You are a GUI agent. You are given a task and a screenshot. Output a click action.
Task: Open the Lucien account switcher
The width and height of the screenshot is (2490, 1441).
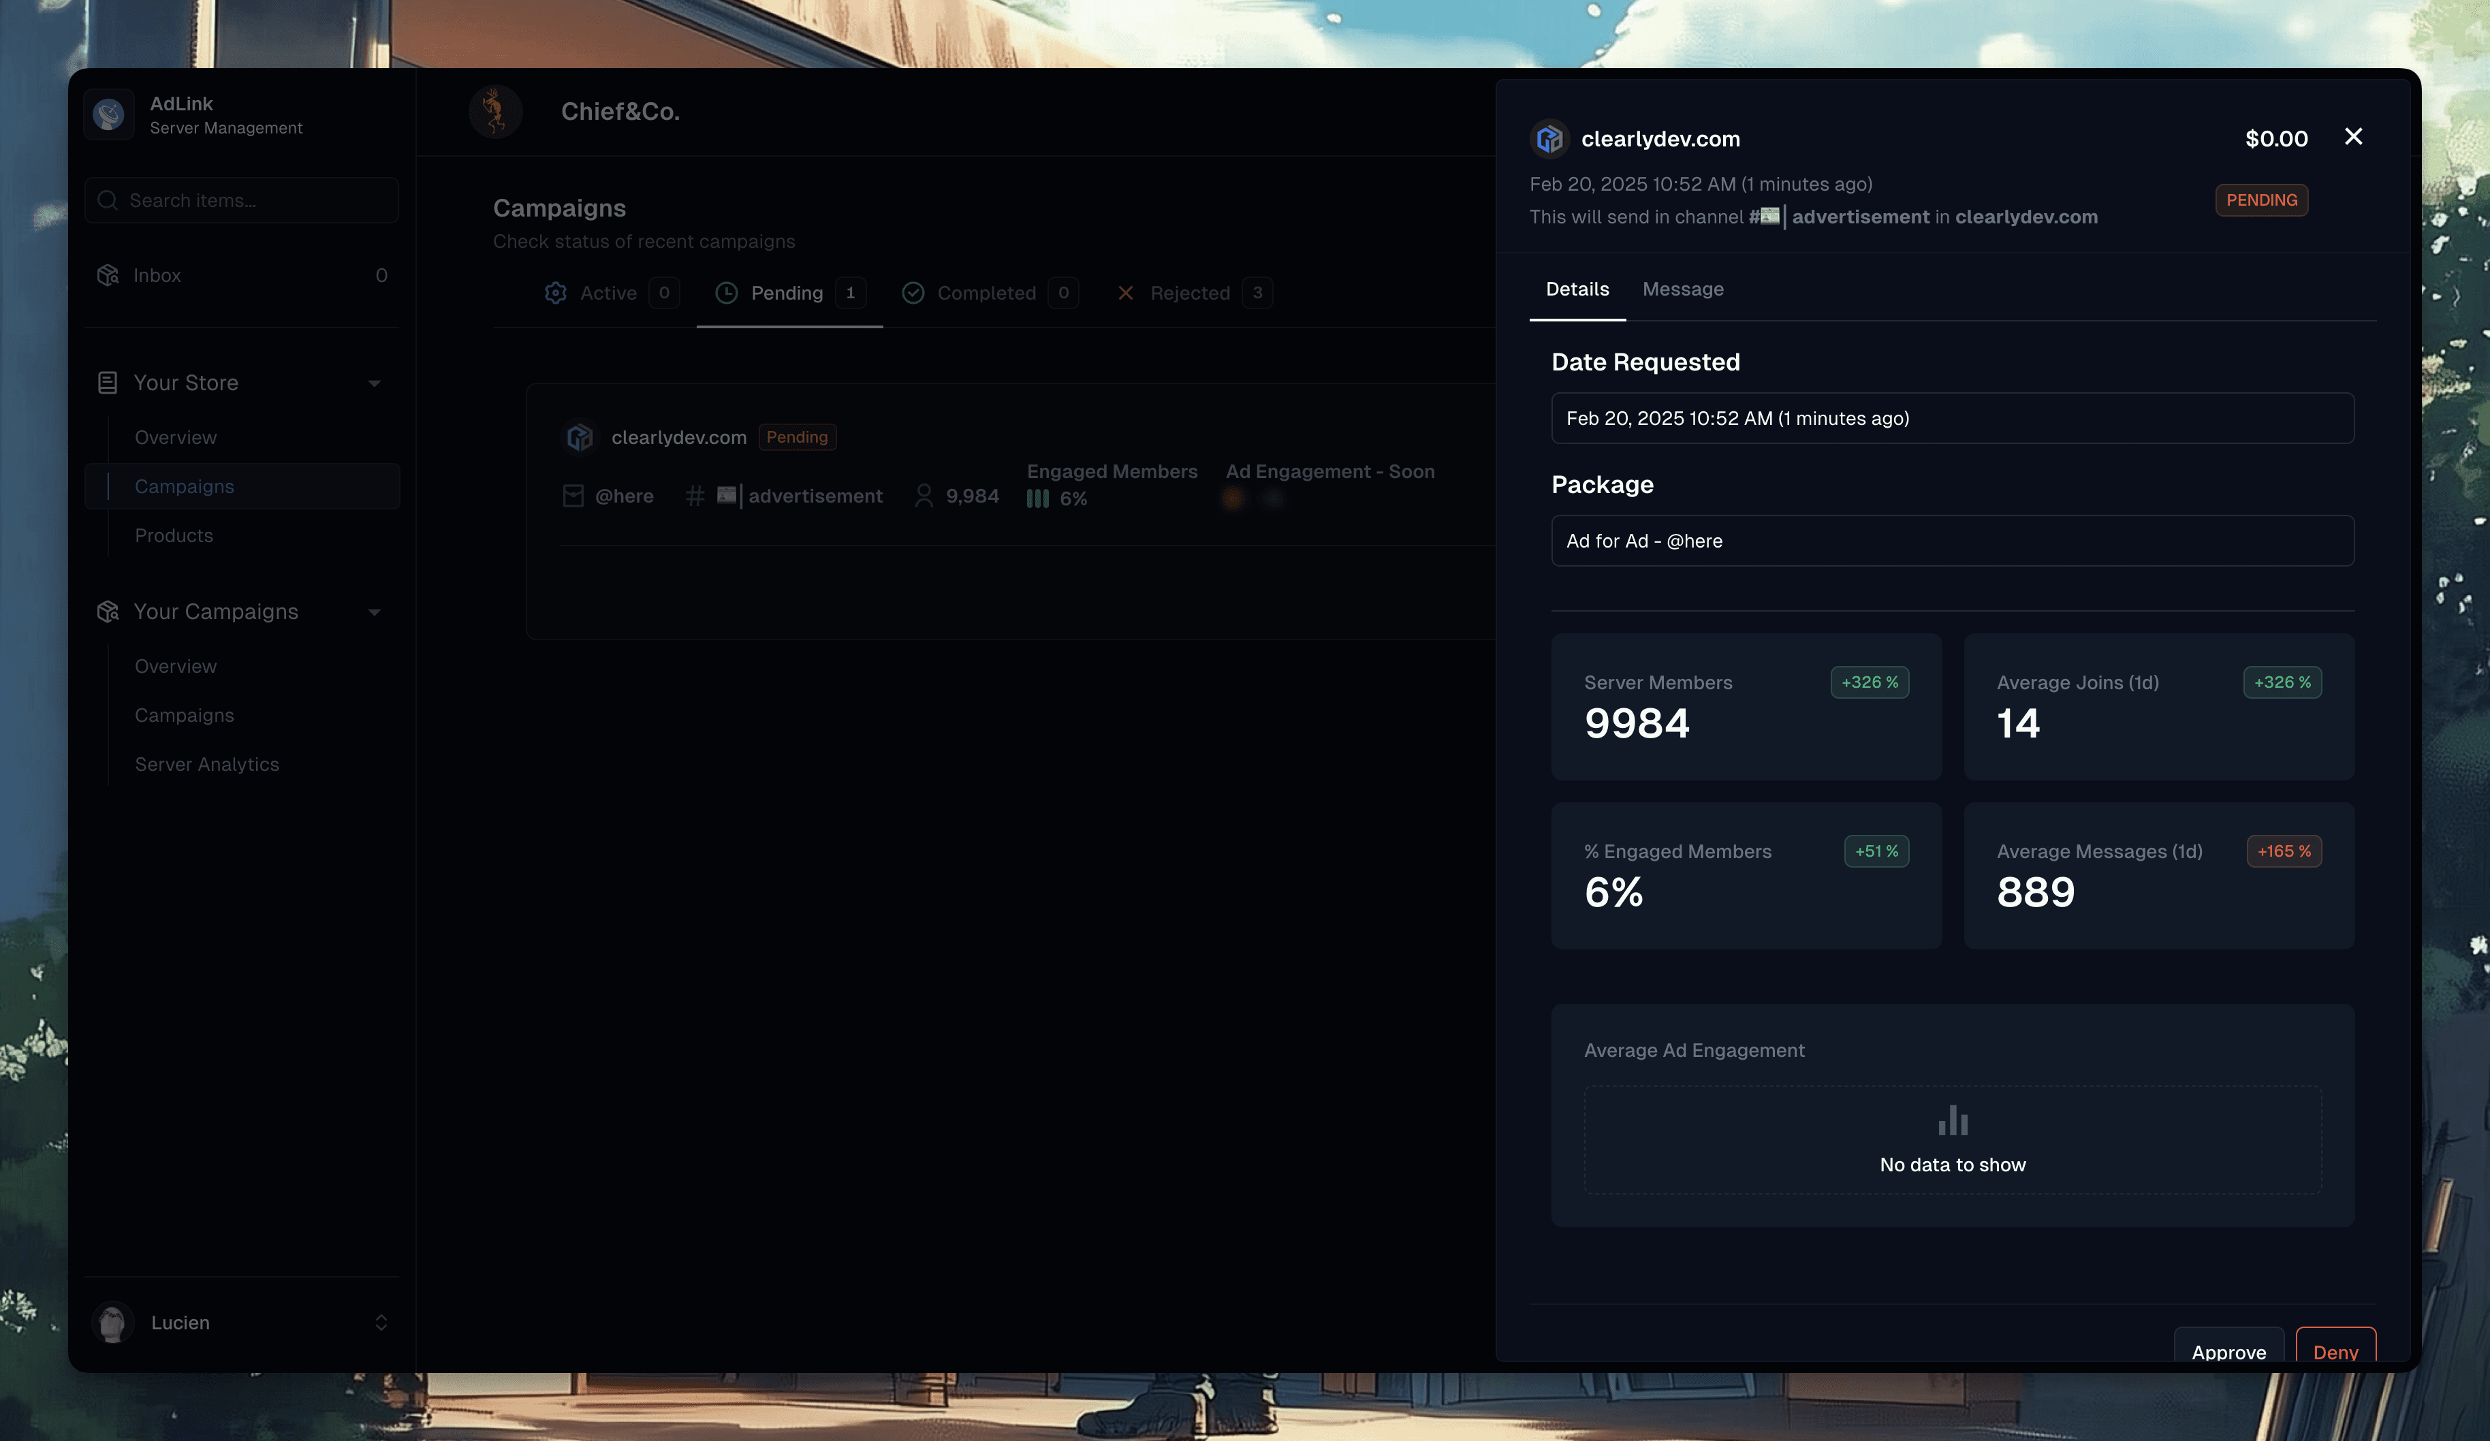pyautogui.click(x=381, y=1323)
